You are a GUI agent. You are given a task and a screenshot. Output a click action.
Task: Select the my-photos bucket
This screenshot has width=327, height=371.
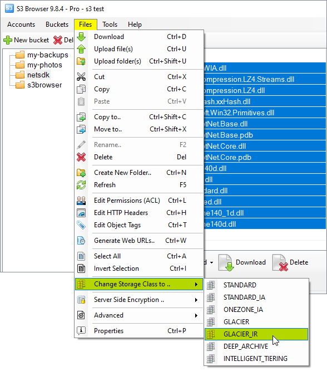coord(44,65)
